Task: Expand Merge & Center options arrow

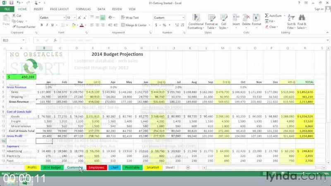Action: [149, 25]
